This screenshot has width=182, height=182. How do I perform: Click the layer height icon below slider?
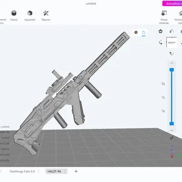click(x=172, y=138)
